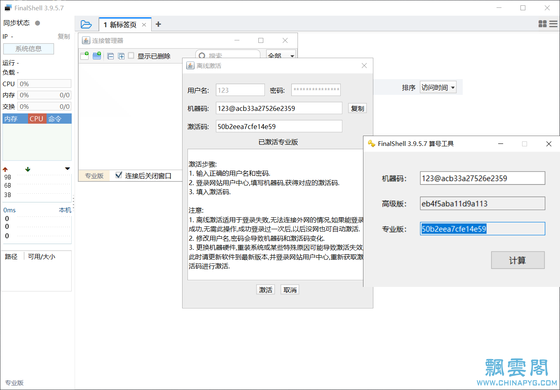The width and height of the screenshot is (560, 390).
Task: Click the 搜索 field in 连接管理器
Action: point(228,55)
